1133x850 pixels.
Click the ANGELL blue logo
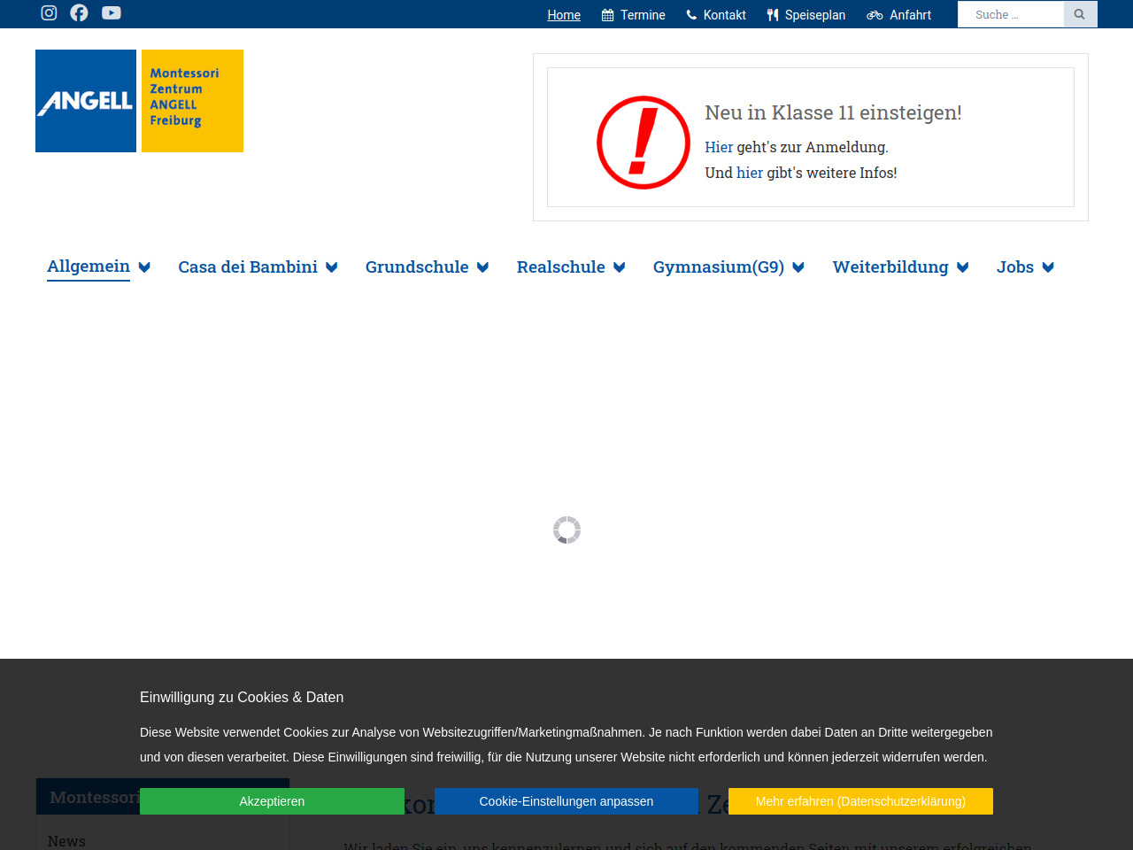click(86, 101)
